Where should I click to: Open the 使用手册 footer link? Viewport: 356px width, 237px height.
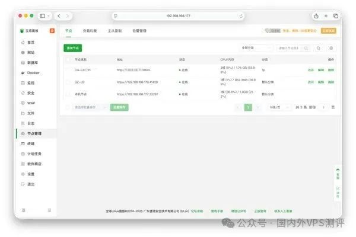[217, 211]
